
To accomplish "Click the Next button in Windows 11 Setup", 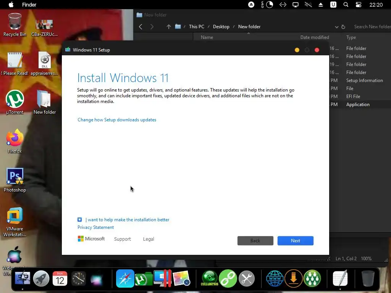I will click(x=295, y=241).
